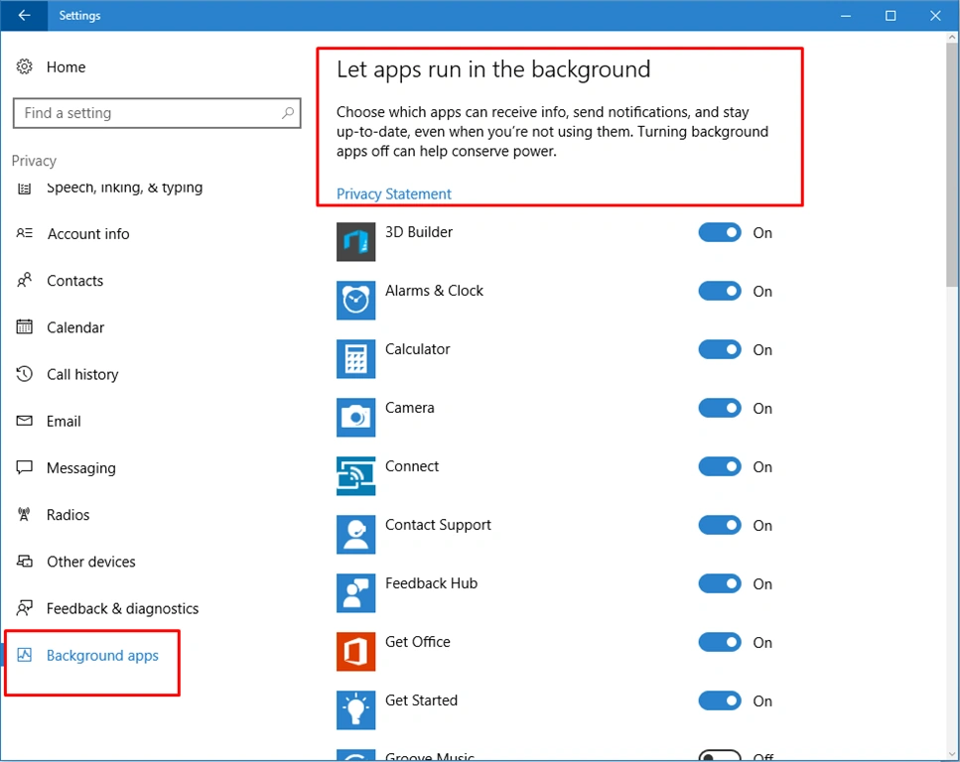This screenshot has height=762, width=960.
Task: Click the Get Started lightbulb icon
Action: point(355,710)
